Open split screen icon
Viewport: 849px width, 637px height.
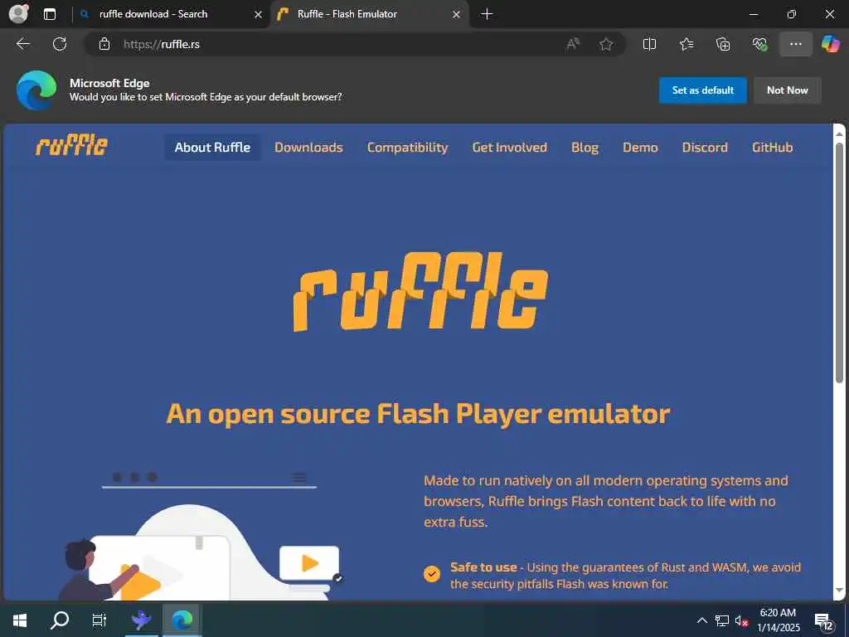(649, 44)
